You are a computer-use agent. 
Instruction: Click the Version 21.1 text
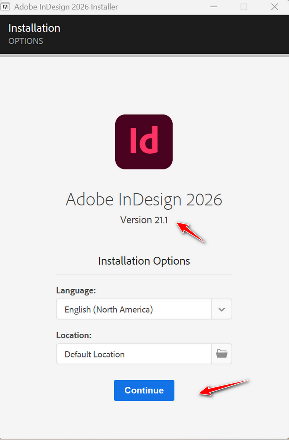144,220
